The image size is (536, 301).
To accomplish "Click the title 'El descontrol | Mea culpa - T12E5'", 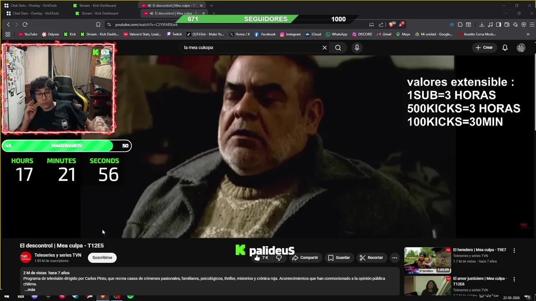I will [62, 245].
